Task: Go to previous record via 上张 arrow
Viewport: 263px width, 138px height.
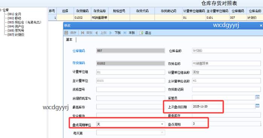Action: point(96,33)
